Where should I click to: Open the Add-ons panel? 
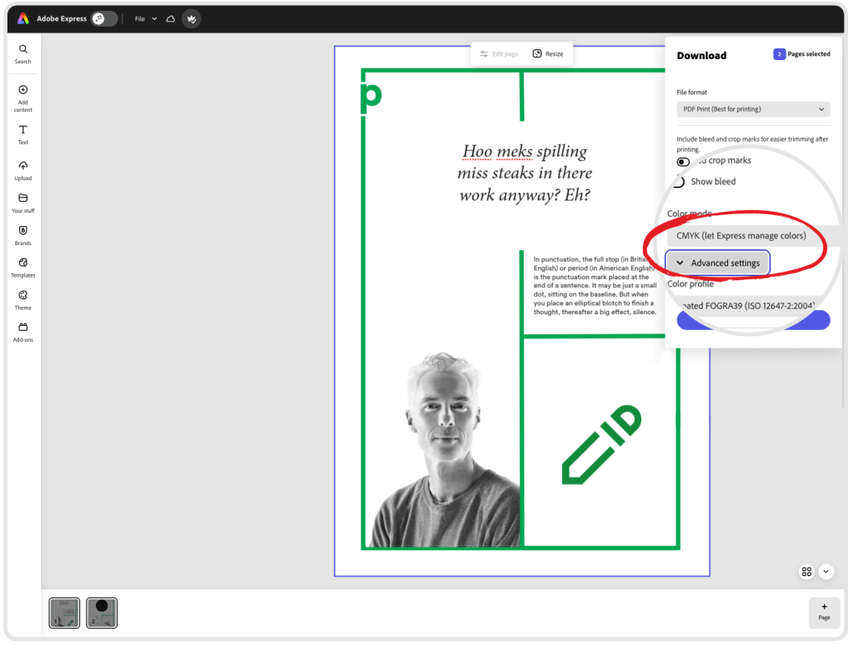tap(23, 331)
